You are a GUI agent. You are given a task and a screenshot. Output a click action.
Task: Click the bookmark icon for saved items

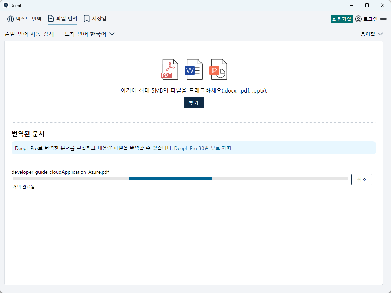tap(87, 19)
